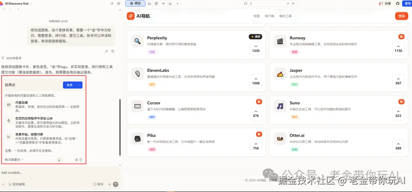412x192 pixels.
Task: Click the Cursor tool icon
Action: tap(137, 106)
